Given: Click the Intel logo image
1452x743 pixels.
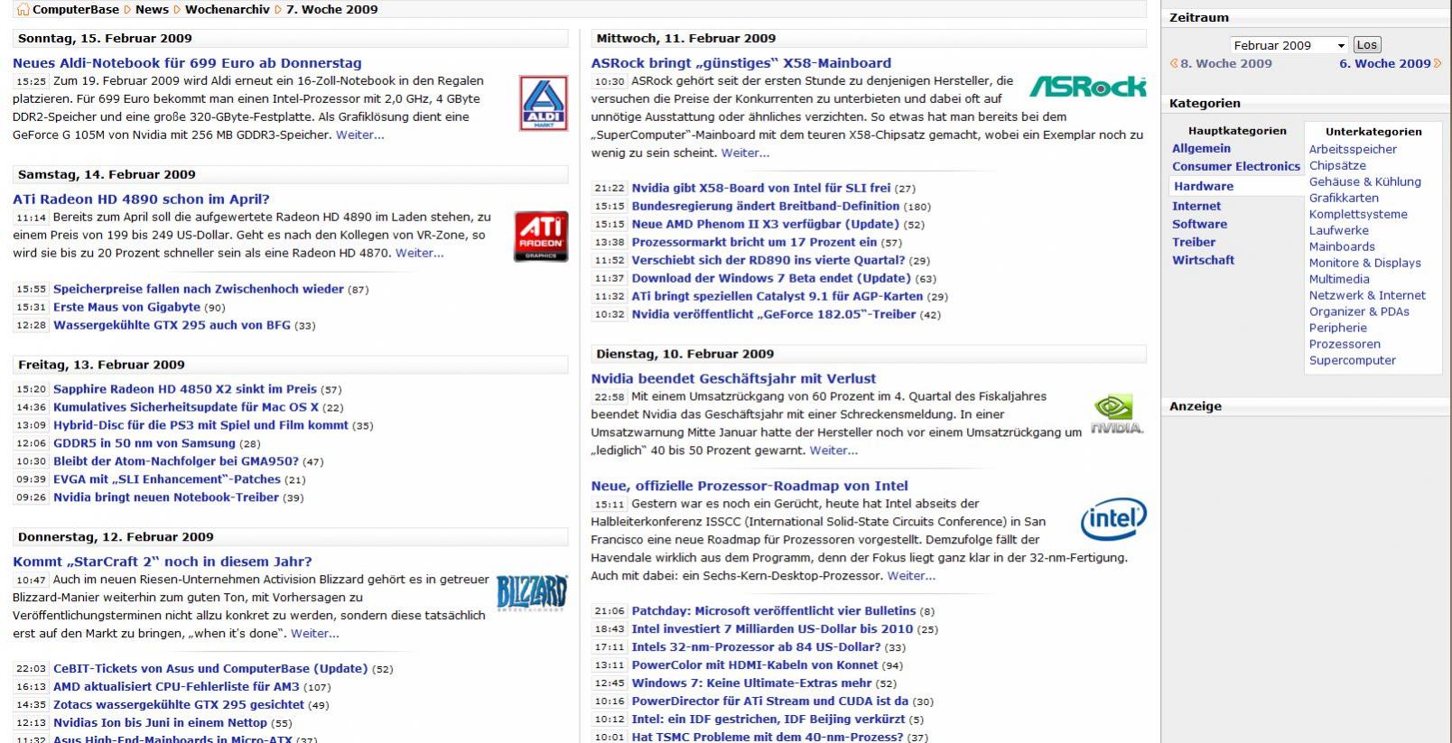Looking at the screenshot, I should click(1113, 519).
